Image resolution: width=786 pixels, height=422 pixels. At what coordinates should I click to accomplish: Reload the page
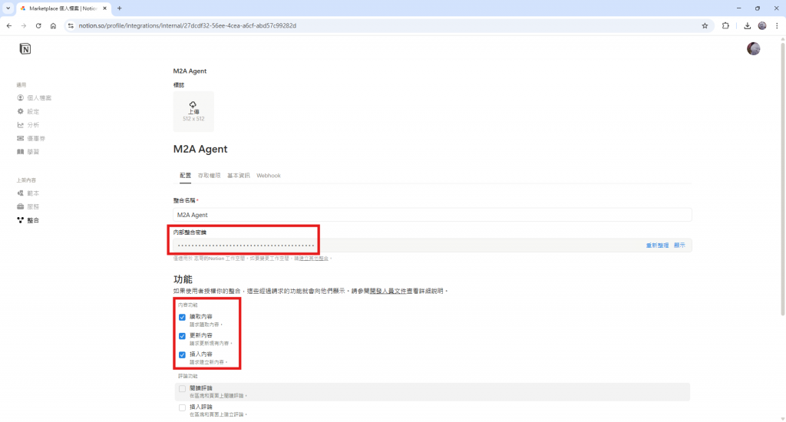coord(38,25)
